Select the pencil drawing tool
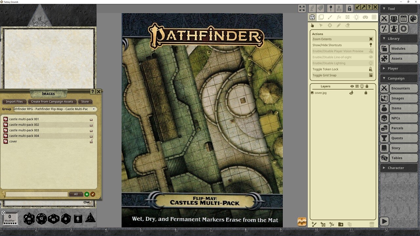 coord(339,25)
